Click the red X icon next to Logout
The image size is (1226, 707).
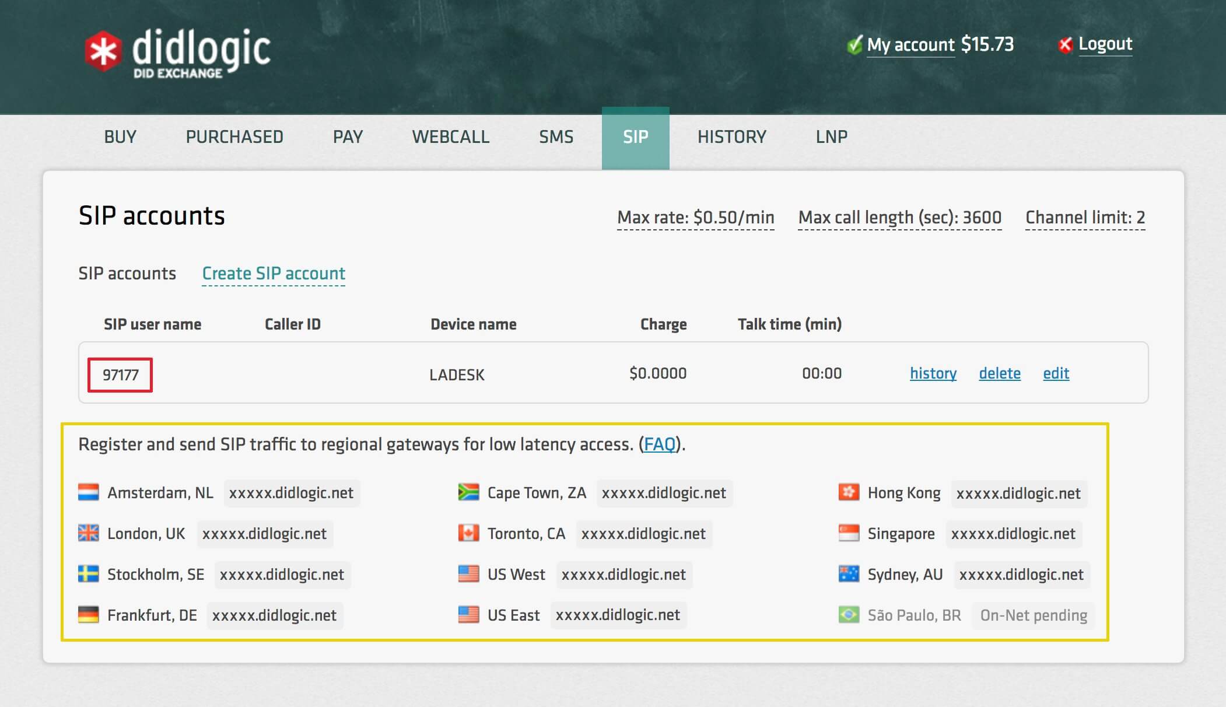coord(1066,44)
